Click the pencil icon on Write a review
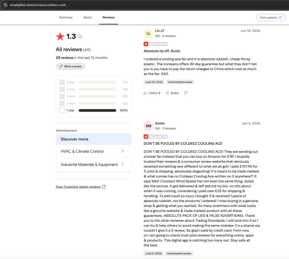The image size is (289, 259). point(61,66)
